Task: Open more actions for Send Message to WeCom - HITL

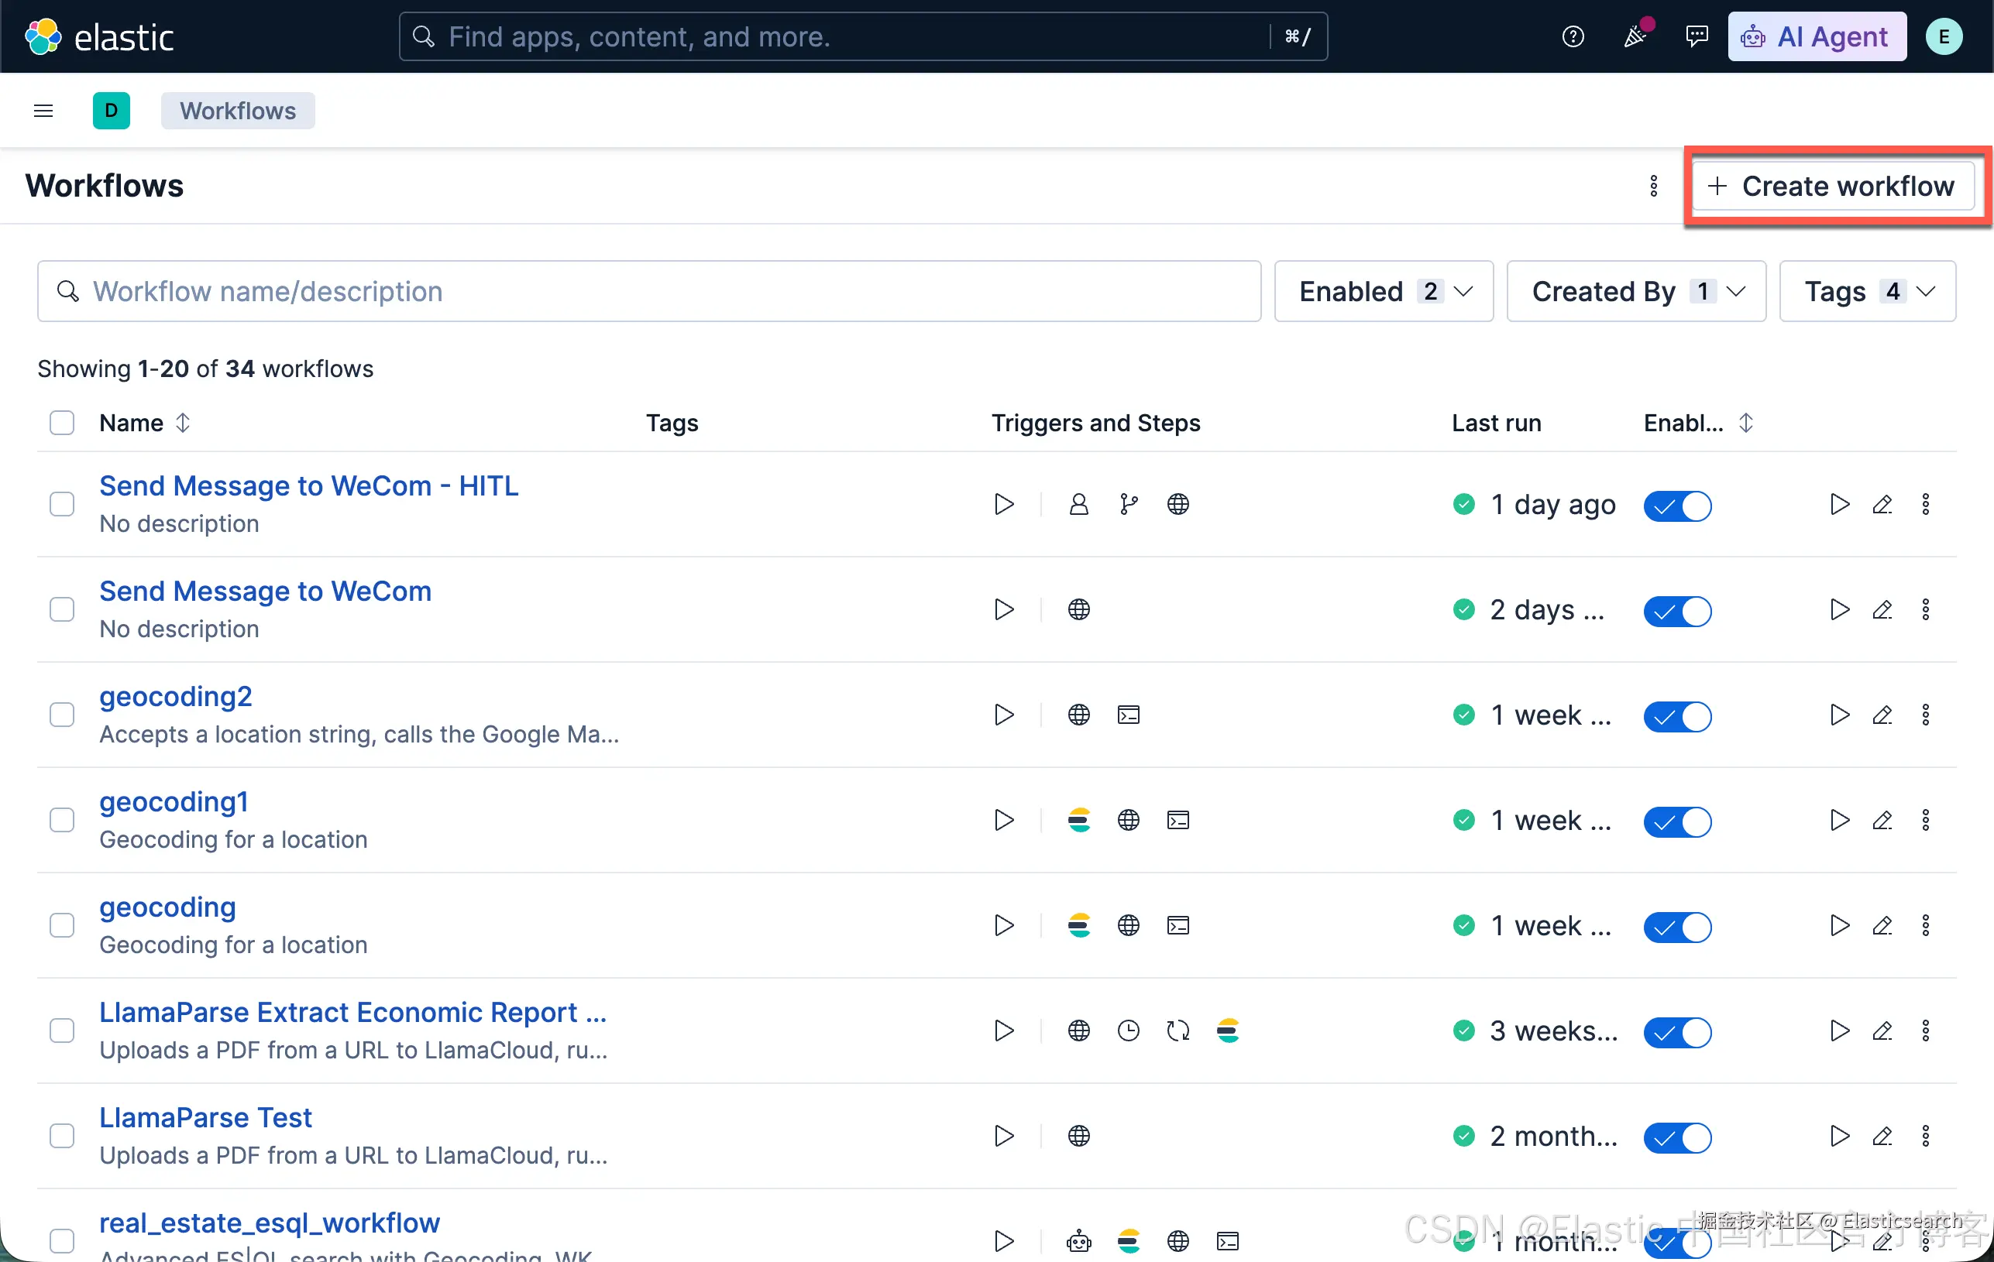Action: [1926, 504]
